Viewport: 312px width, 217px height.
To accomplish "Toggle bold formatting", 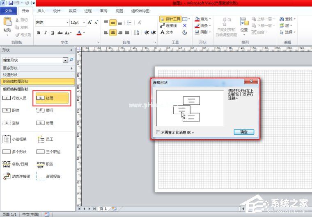I will 39,33.
